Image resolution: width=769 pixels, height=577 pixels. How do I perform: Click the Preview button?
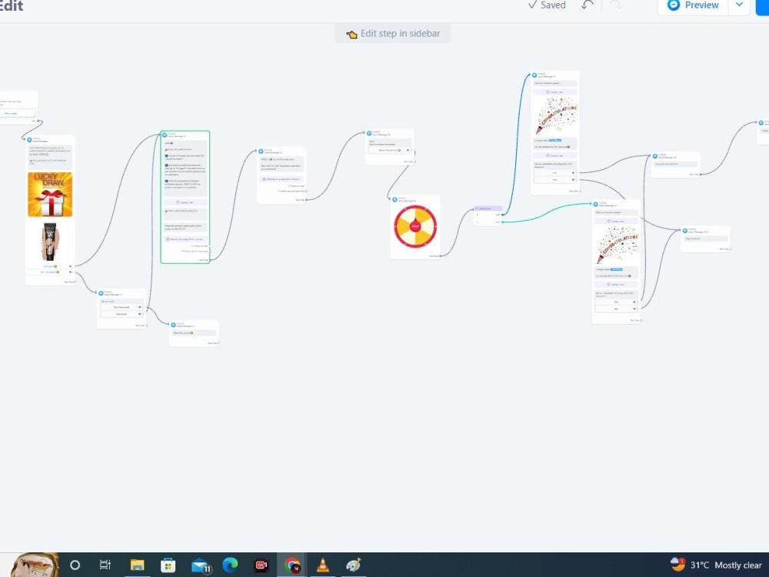693,6
